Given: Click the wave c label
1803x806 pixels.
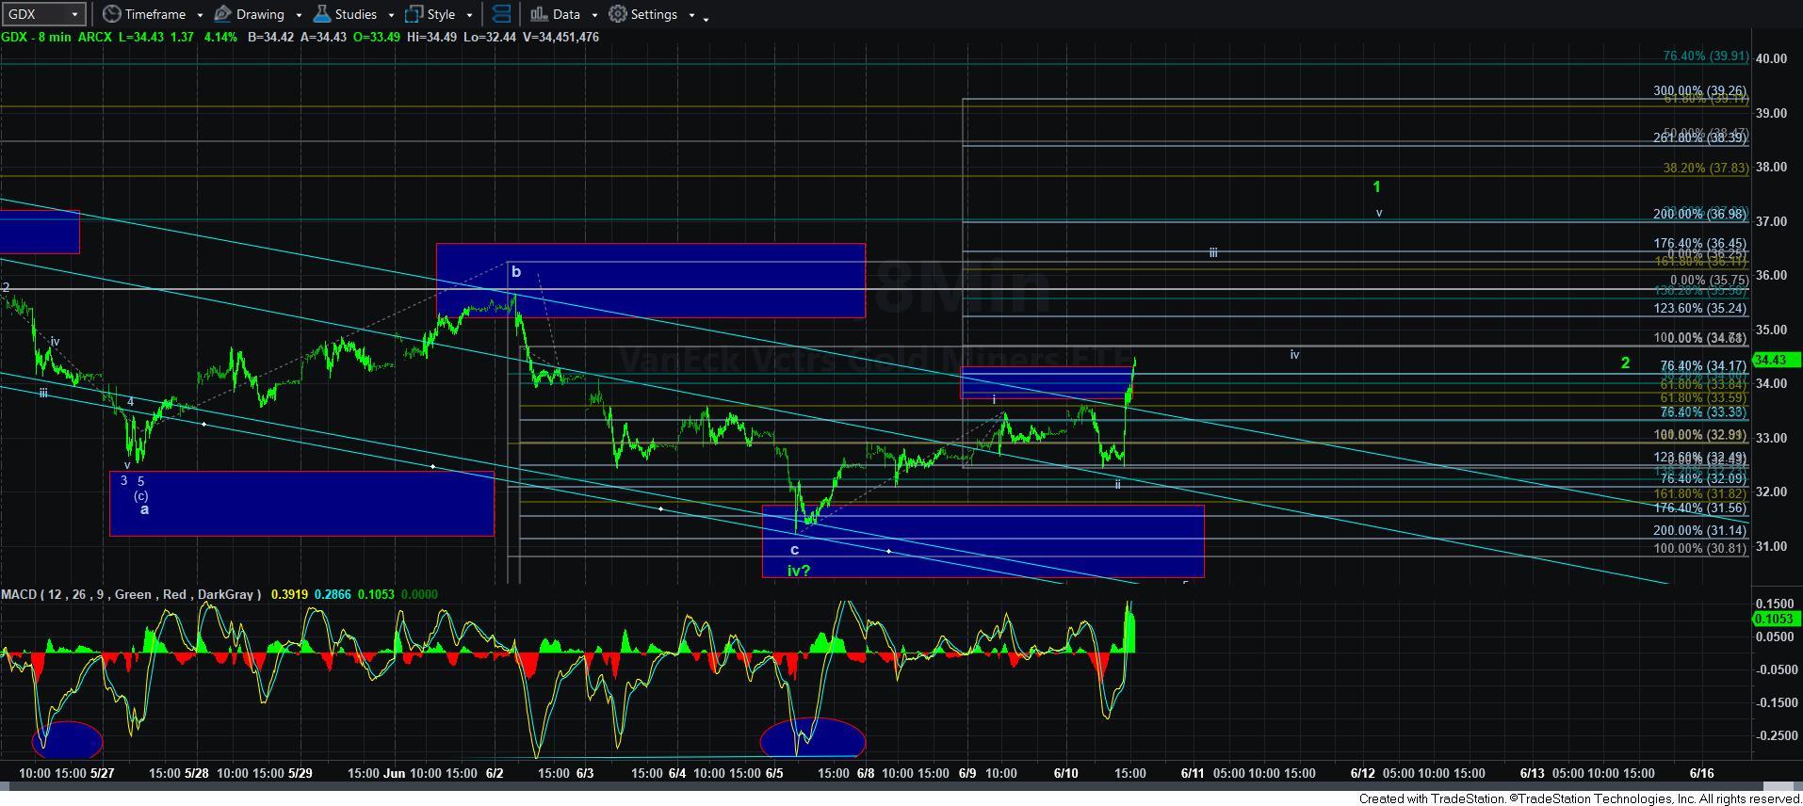Looking at the screenshot, I should tap(795, 550).
